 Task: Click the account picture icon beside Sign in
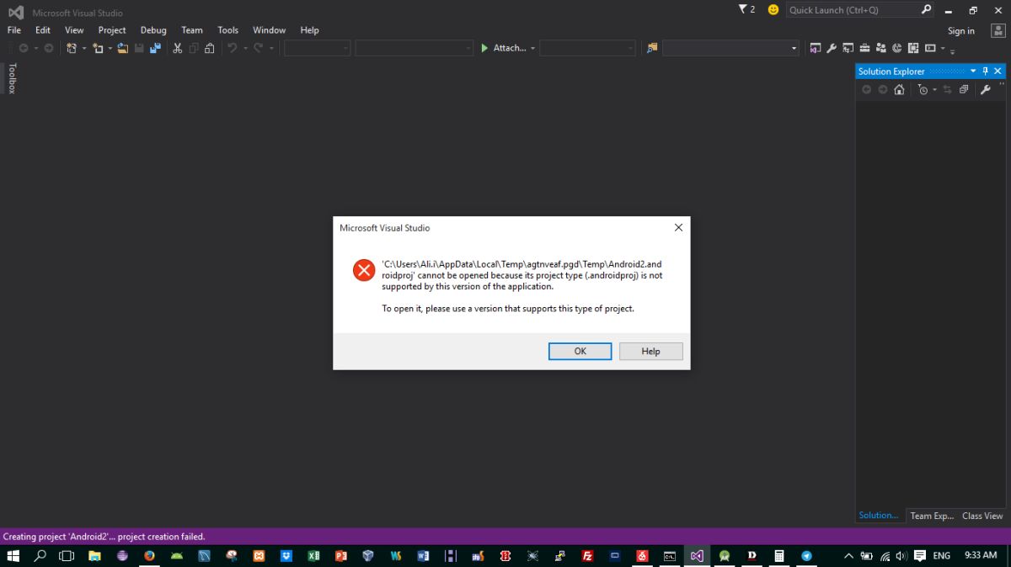tap(998, 30)
